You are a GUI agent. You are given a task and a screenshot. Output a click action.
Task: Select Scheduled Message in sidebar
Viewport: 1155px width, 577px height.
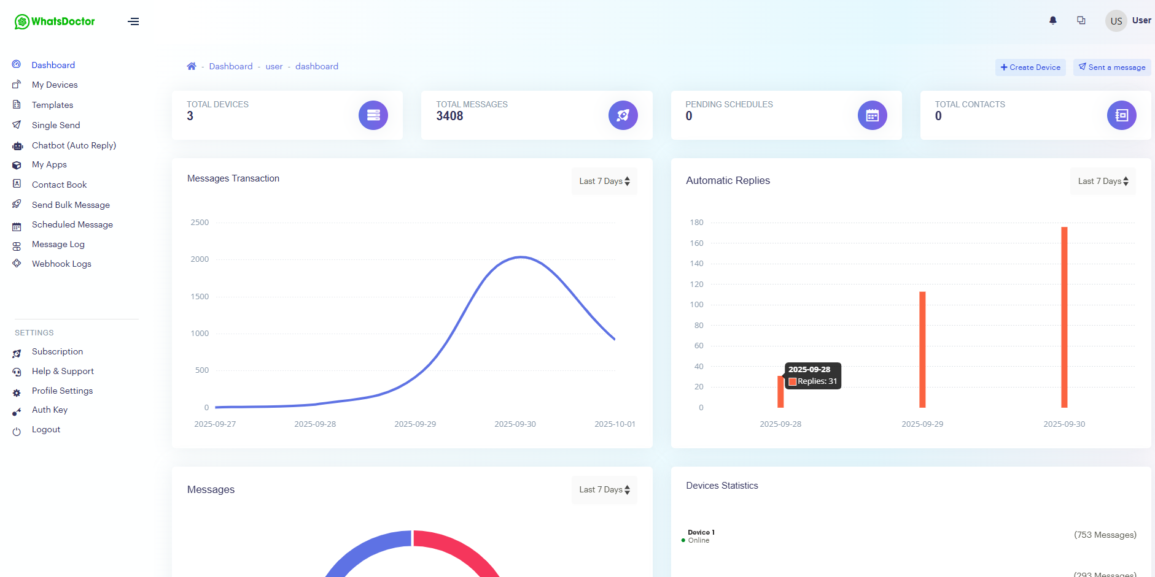[72, 224]
